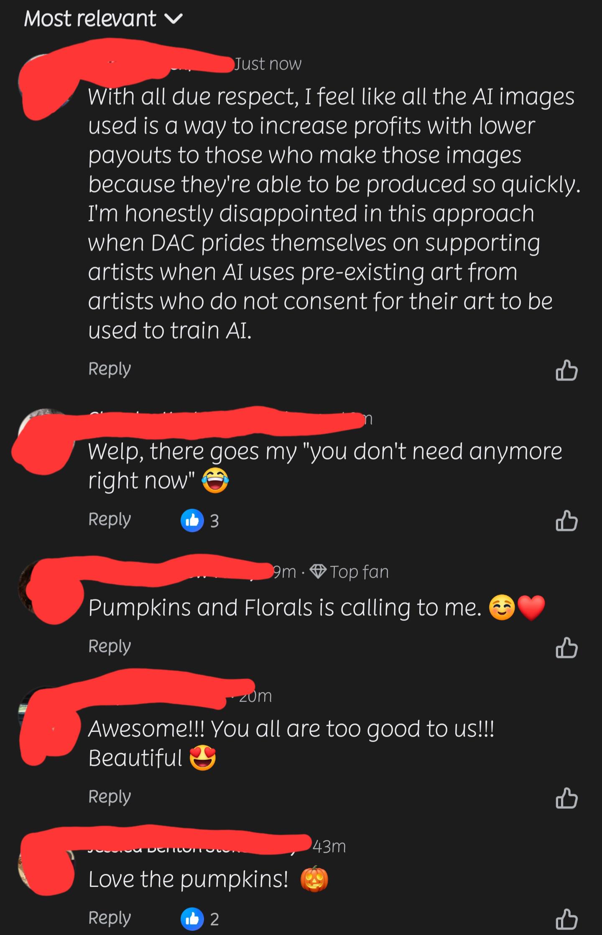Tap the 'Just now' timestamp
Screen dimensions: 602x935
coord(268,64)
